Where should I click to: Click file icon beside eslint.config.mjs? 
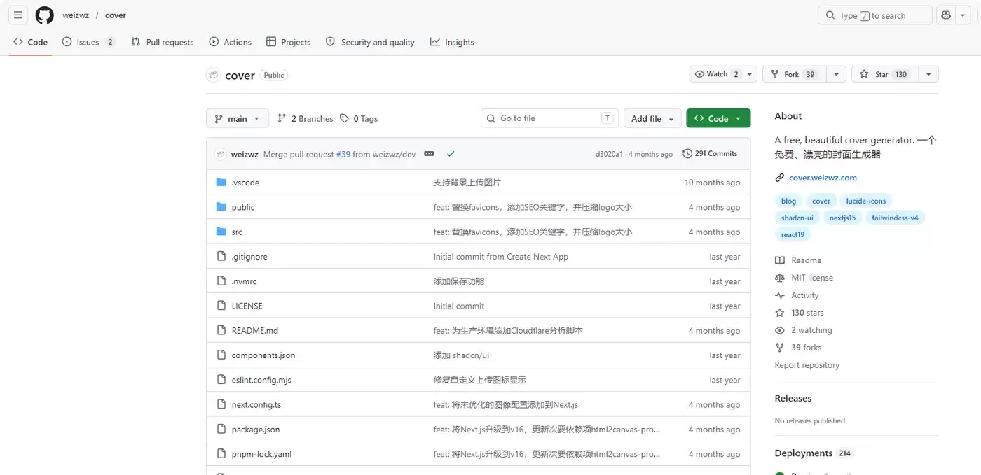(x=221, y=380)
